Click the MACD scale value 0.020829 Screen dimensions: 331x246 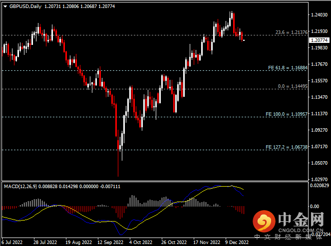pyautogui.click(x=320, y=186)
